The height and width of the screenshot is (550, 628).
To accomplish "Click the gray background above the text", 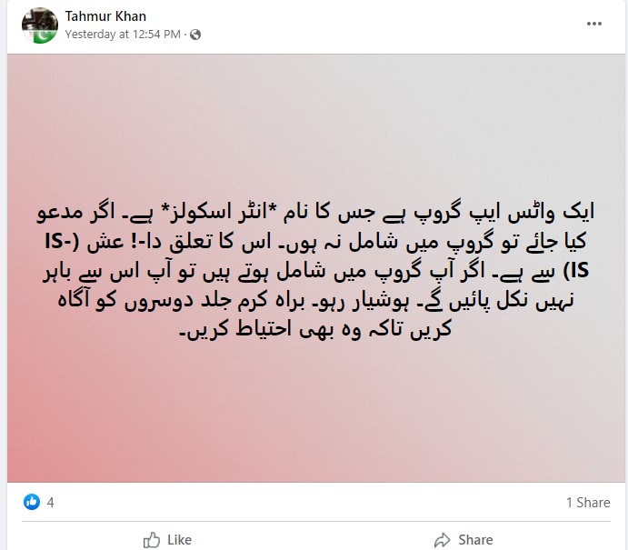I will [x=315, y=126].
